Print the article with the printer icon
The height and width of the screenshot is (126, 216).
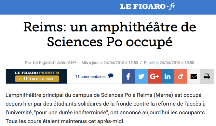tap(207, 76)
